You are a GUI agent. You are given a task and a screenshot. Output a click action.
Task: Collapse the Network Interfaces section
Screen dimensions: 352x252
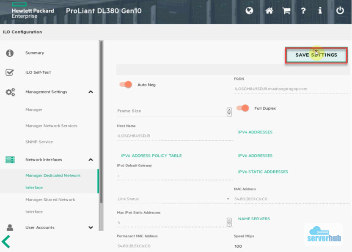point(91,160)
